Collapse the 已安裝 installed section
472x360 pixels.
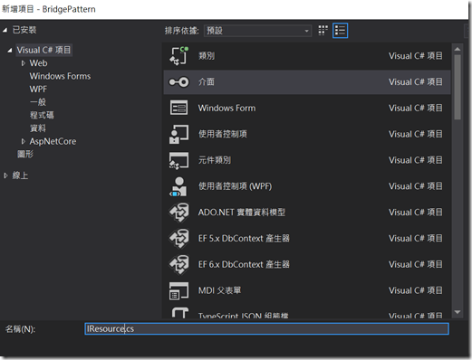[x=5, y=30]
